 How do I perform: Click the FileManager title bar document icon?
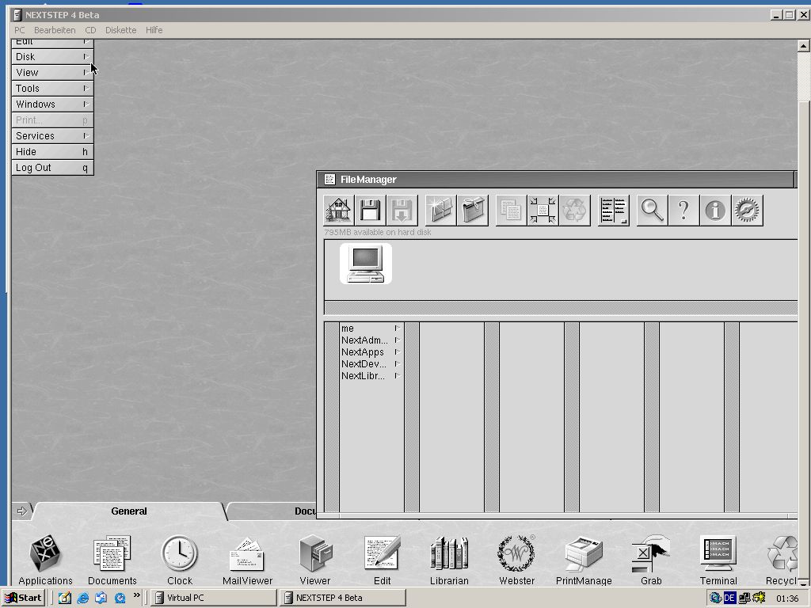[329, 180]
